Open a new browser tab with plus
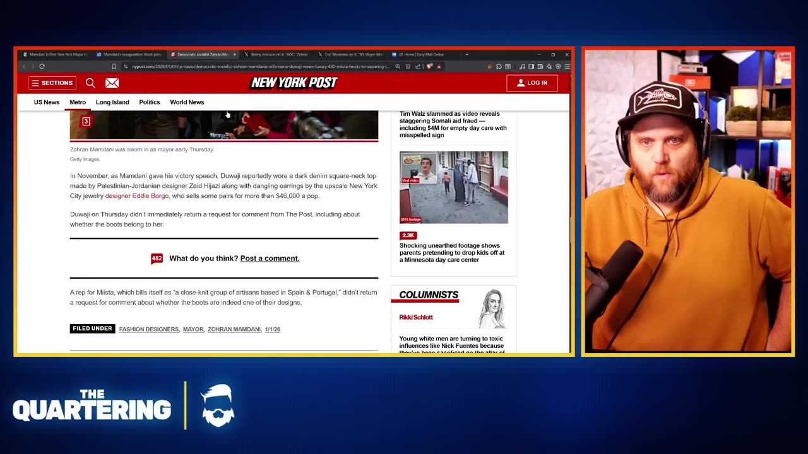Screen dimensions: 808x454 click(x=467, y=54)
